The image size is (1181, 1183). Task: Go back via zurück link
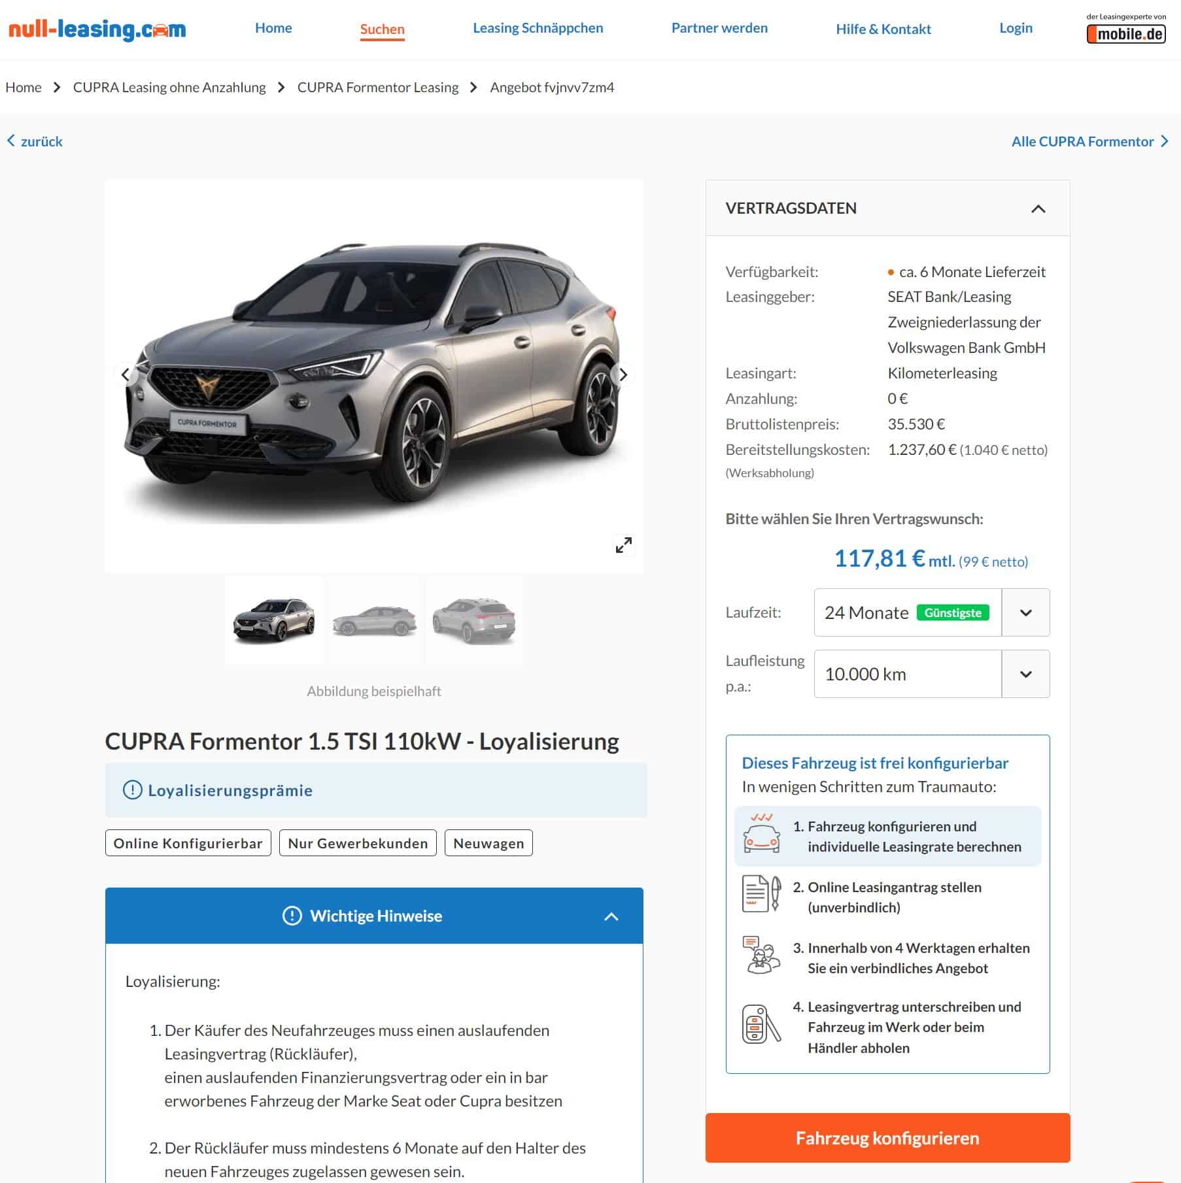(x=35, y=141)
